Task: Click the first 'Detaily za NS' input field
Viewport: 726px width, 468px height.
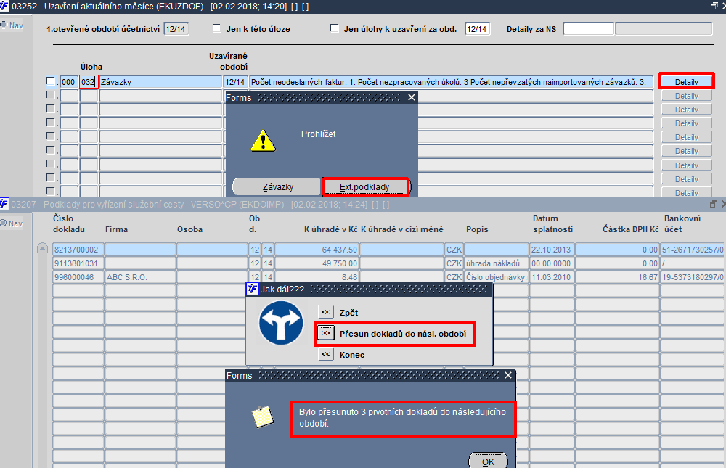Action: [589, 29]
